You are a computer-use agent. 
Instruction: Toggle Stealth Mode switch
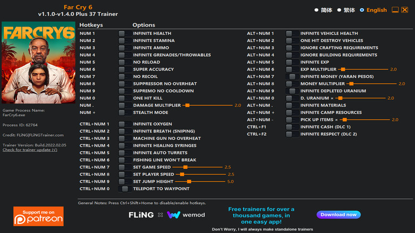pyautogui.click(x=124, y=113)
